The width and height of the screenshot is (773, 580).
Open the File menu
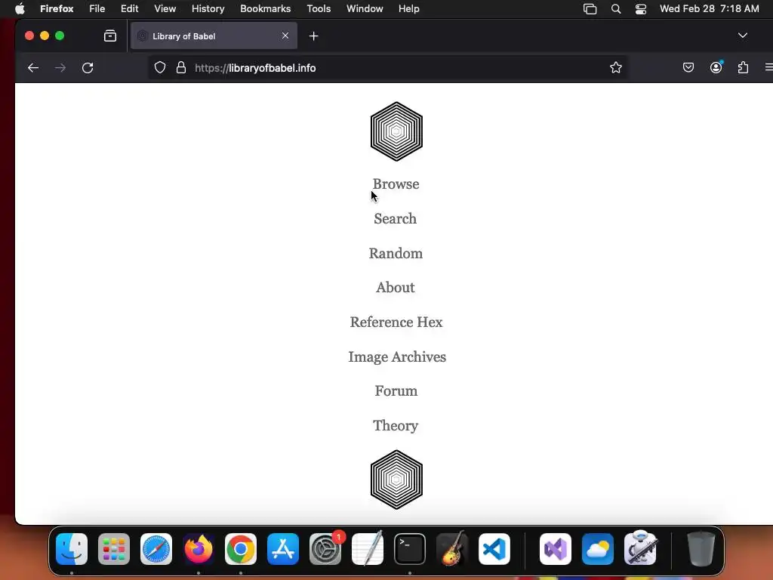(x=97, y=9)
